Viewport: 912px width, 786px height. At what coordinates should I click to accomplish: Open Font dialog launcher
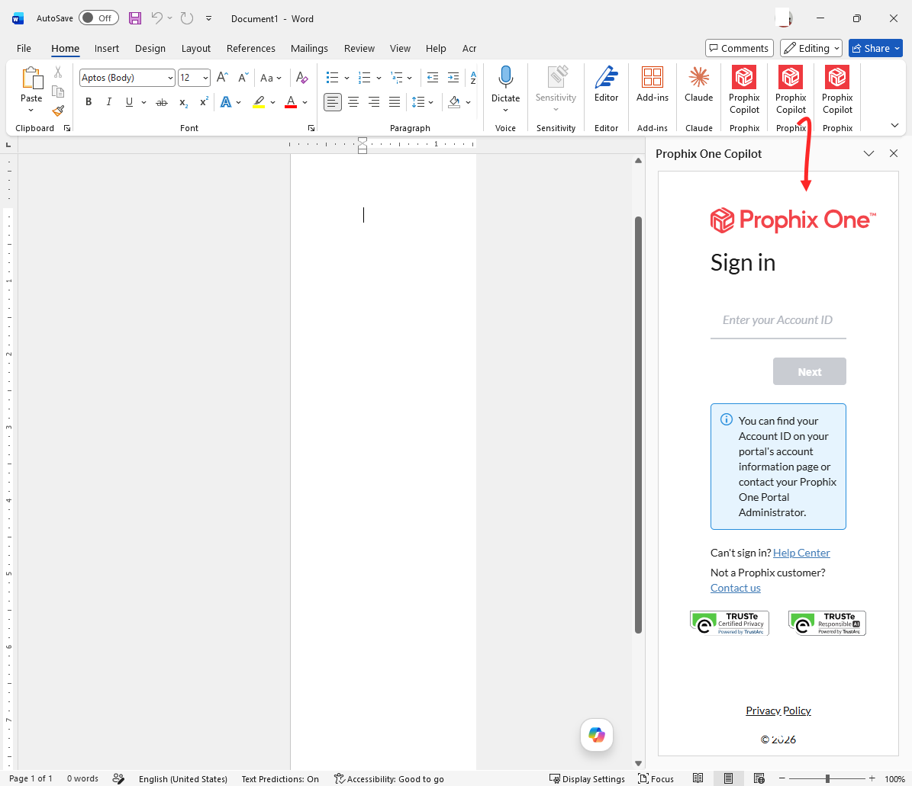coord(311,128)
